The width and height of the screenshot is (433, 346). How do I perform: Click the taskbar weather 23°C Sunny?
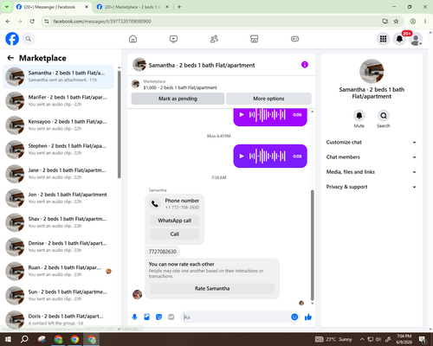click(333, 339)
